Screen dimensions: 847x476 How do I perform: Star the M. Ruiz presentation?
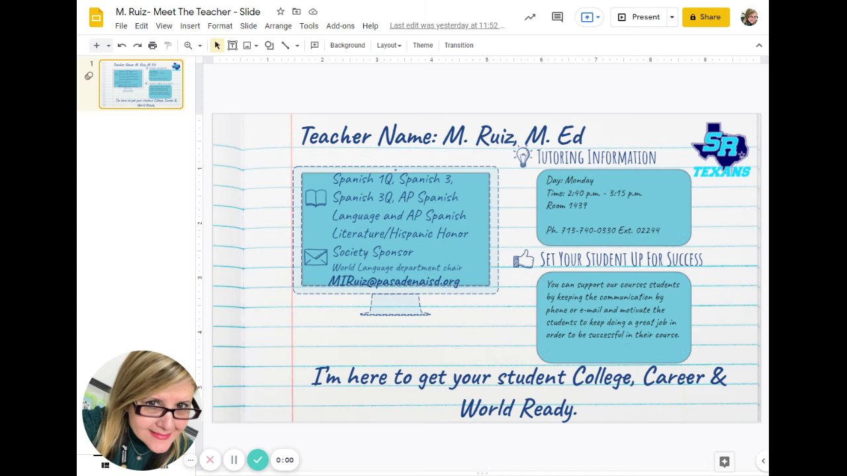click(281, 12)
